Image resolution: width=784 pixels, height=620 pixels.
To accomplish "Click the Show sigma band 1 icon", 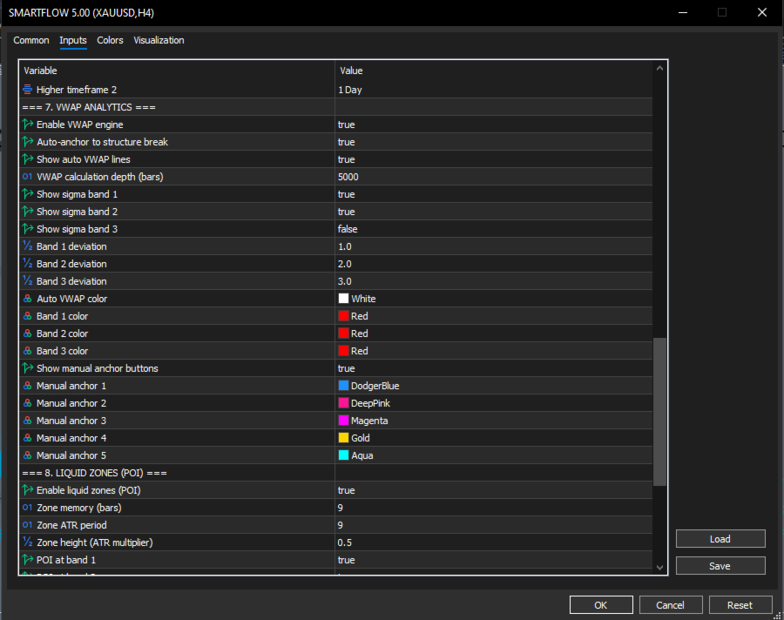I will (x=28, y=194).
